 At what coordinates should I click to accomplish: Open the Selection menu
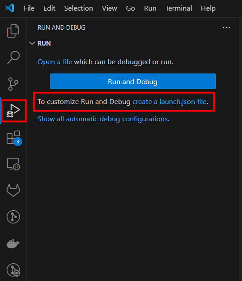[x=79, y=8]
